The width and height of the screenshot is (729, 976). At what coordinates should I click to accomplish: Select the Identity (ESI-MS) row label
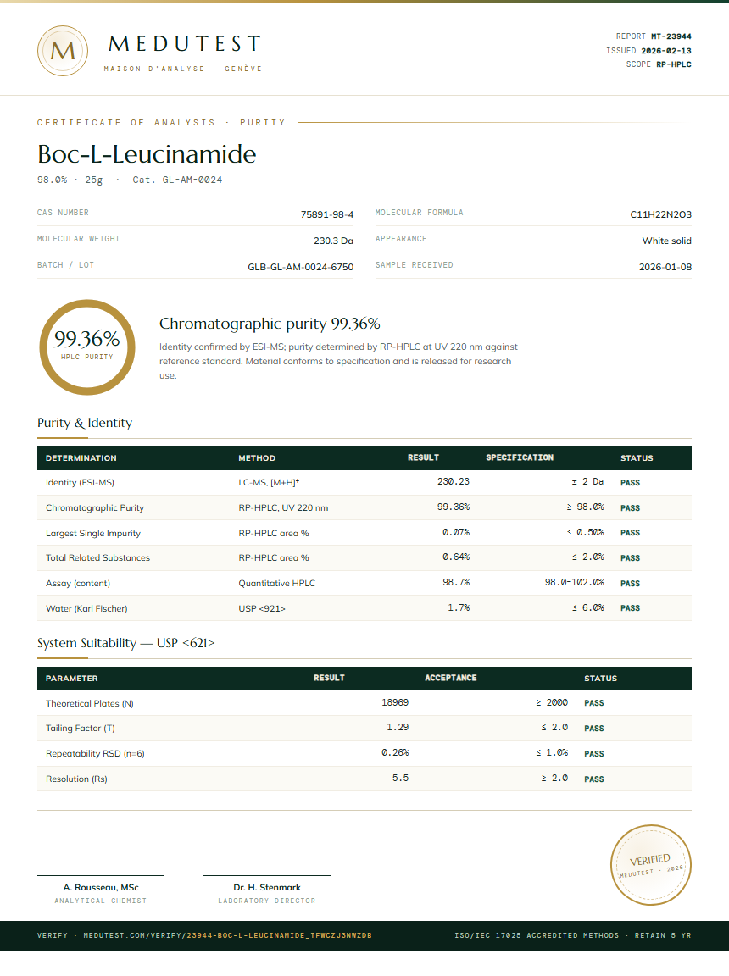coord(80,482)
